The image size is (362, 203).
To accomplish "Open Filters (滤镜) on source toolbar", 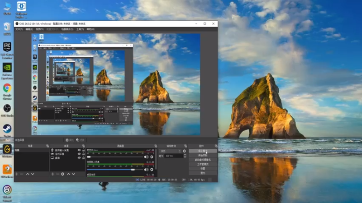I will point(81,140).
